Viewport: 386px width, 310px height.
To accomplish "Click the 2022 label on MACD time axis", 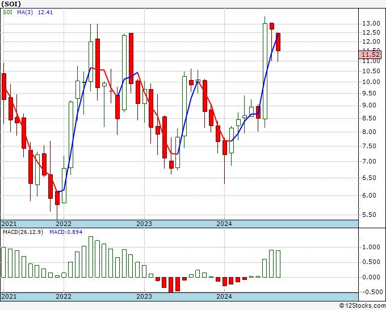I will (64, 296).
